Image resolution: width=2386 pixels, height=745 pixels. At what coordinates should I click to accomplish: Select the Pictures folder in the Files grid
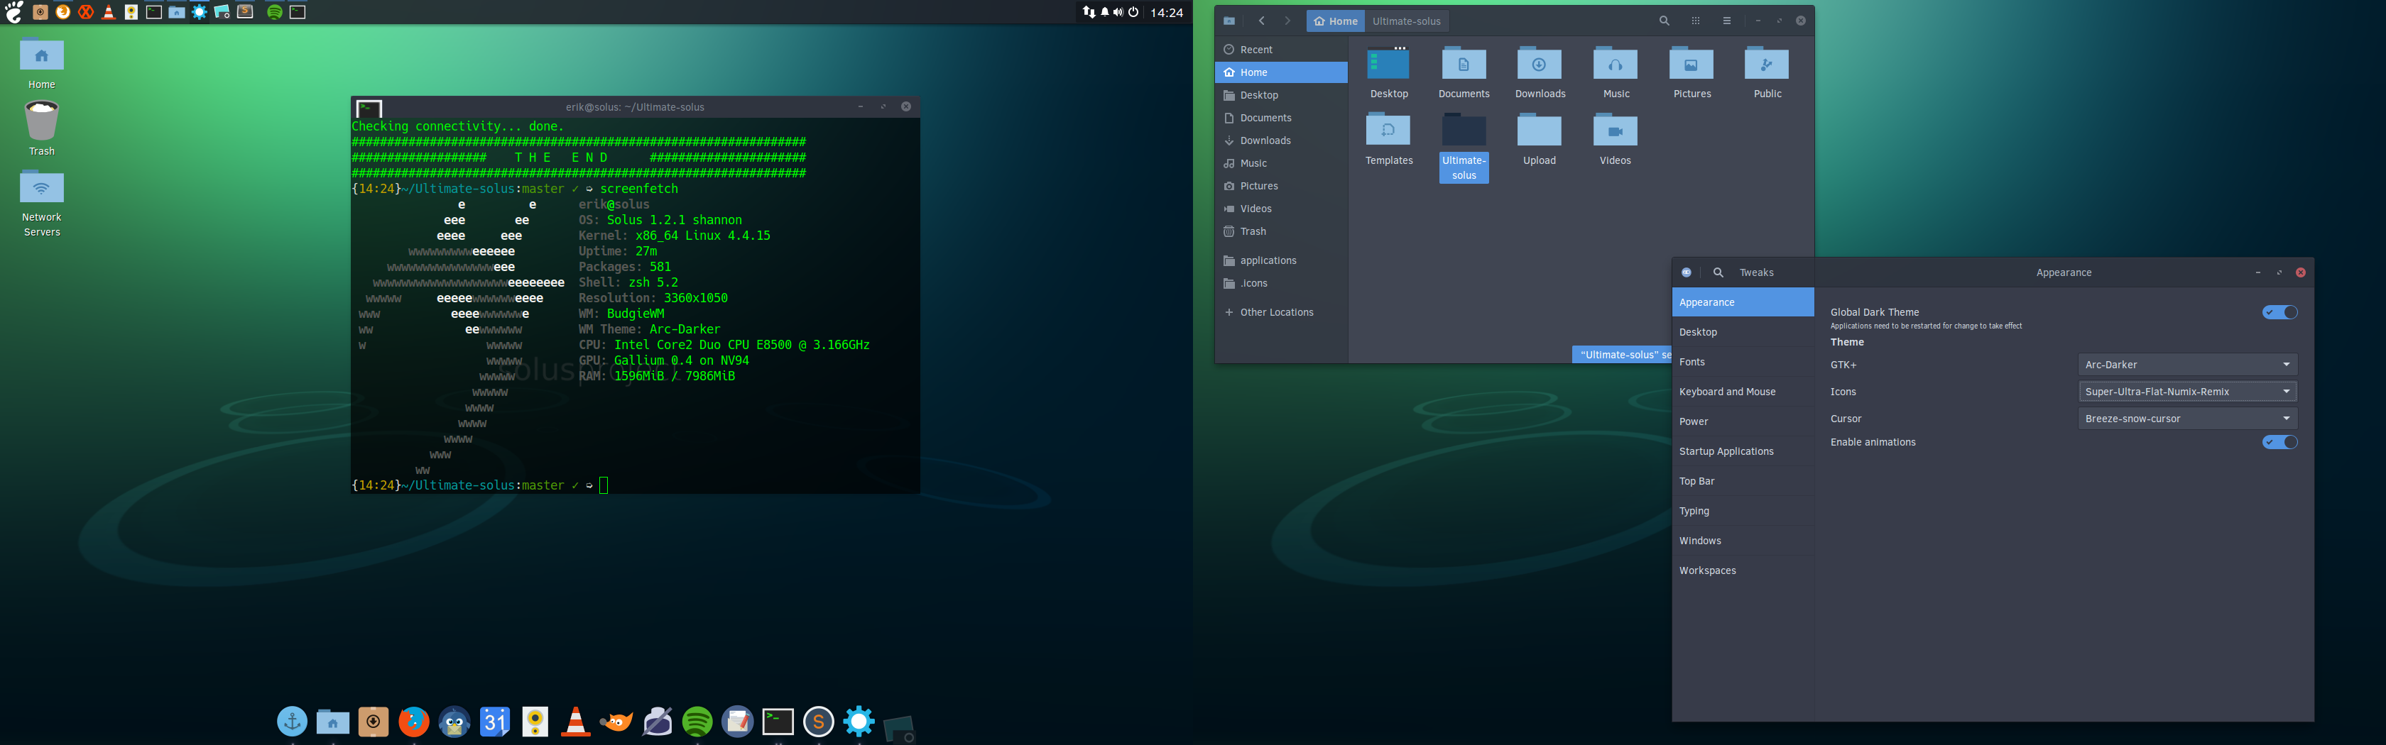tap(1692, 72)
